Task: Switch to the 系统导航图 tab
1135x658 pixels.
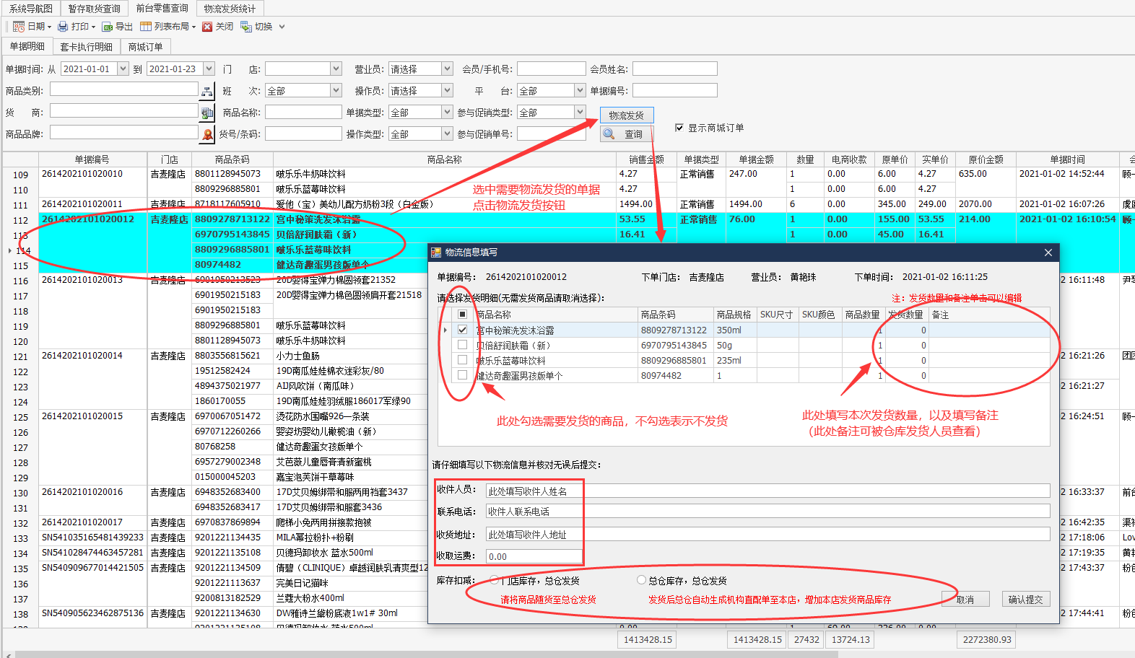Action: [x=30, y=9]
